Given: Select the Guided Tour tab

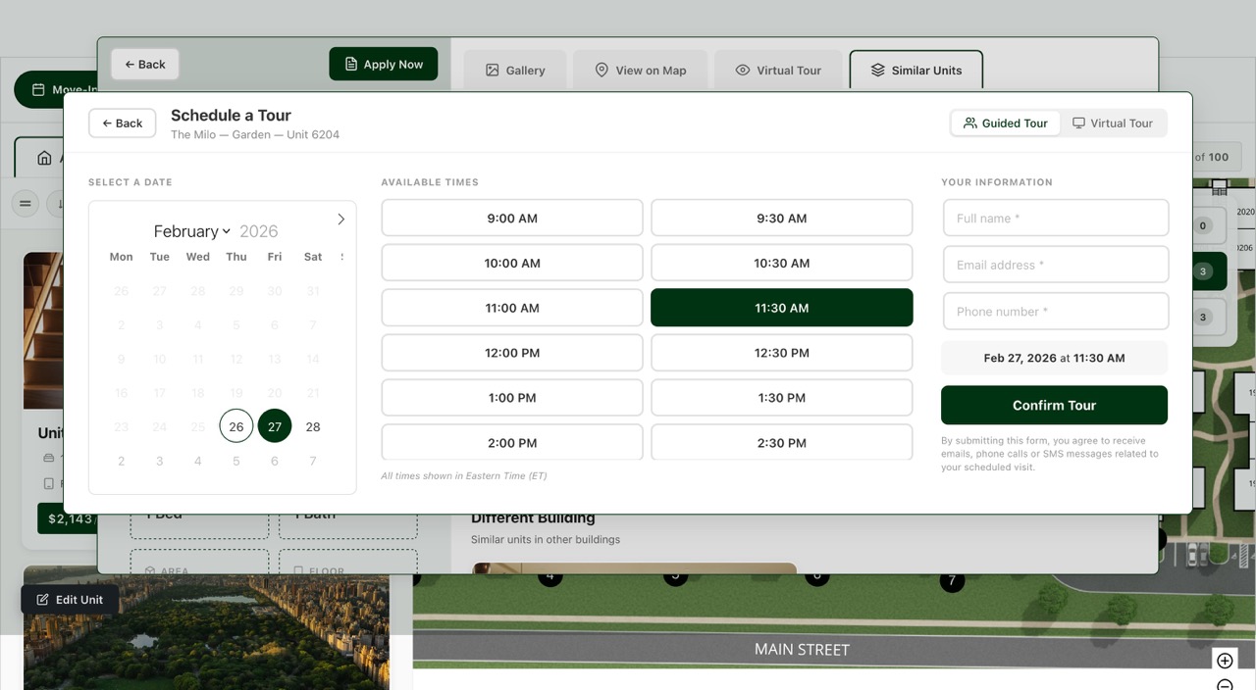Looking at the screenshot, I should point(1005,123).
